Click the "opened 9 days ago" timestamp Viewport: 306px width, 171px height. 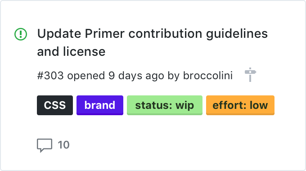(116, 76)
